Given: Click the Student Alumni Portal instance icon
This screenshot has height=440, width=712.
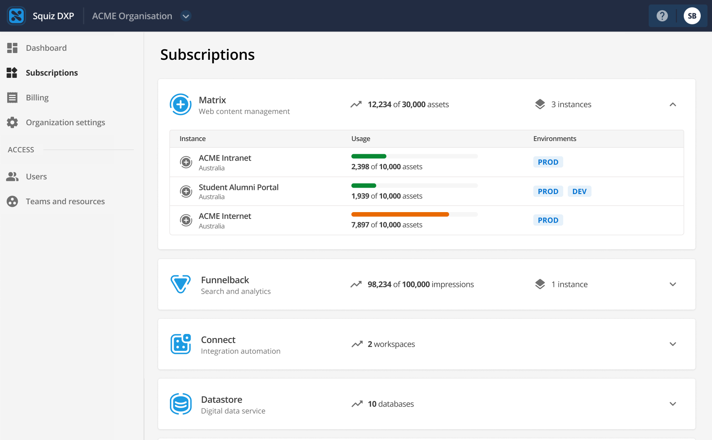Looking at the screenshot, I should tap(186, 191).
